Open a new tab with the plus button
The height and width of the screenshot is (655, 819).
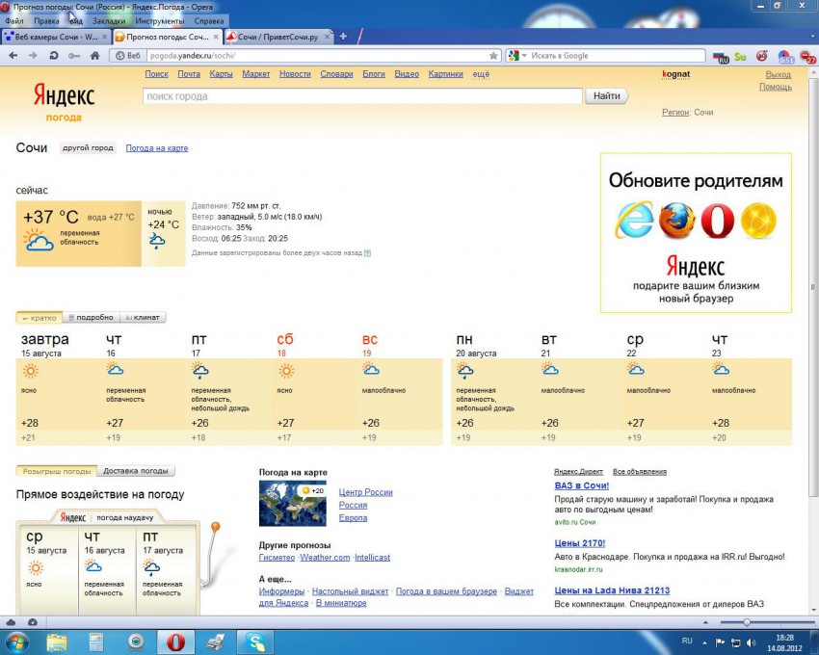(343, 37)
